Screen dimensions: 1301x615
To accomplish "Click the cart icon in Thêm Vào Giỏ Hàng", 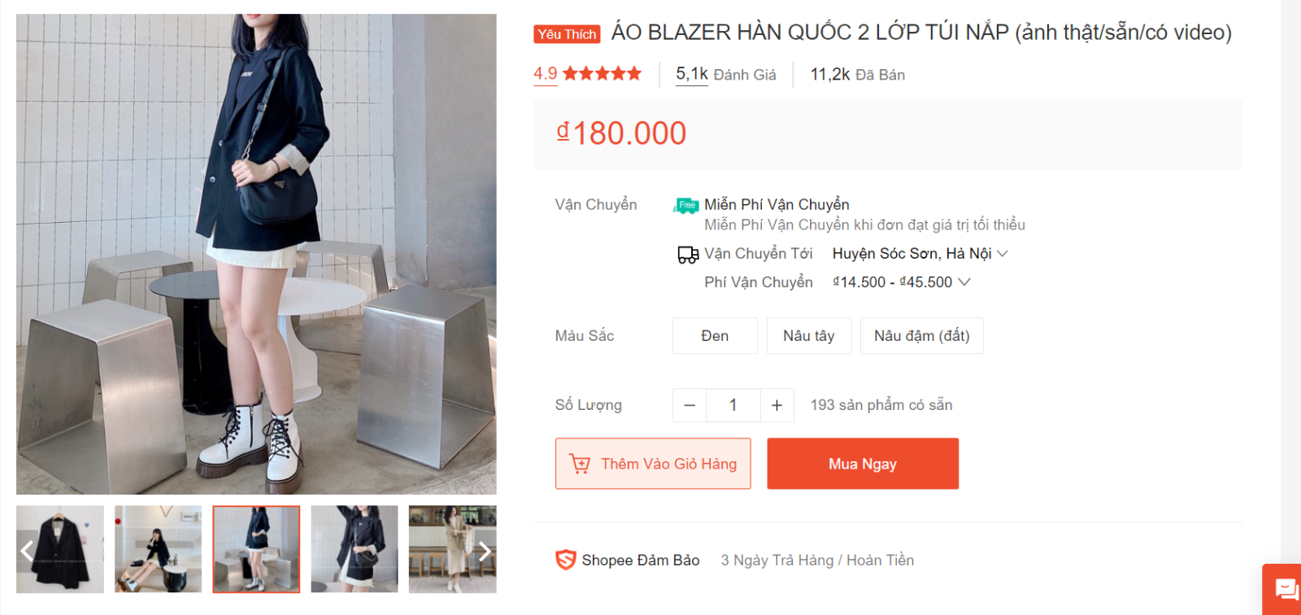I will tap(580, 464).
